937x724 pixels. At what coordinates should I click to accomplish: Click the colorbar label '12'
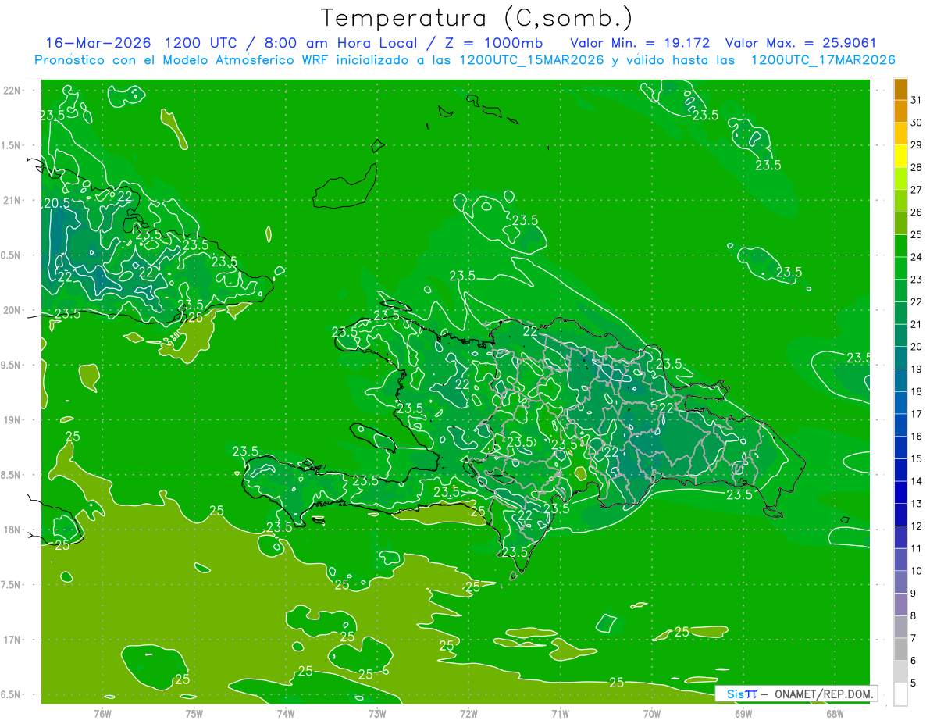917,526
